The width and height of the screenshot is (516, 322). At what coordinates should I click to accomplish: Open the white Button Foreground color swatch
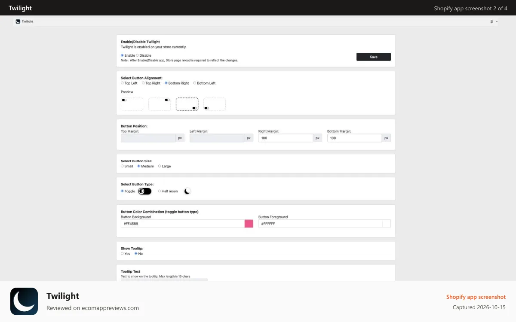tap(387, 224)
